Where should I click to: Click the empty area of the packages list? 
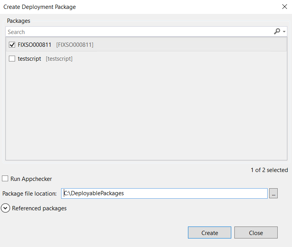point(146,112)
